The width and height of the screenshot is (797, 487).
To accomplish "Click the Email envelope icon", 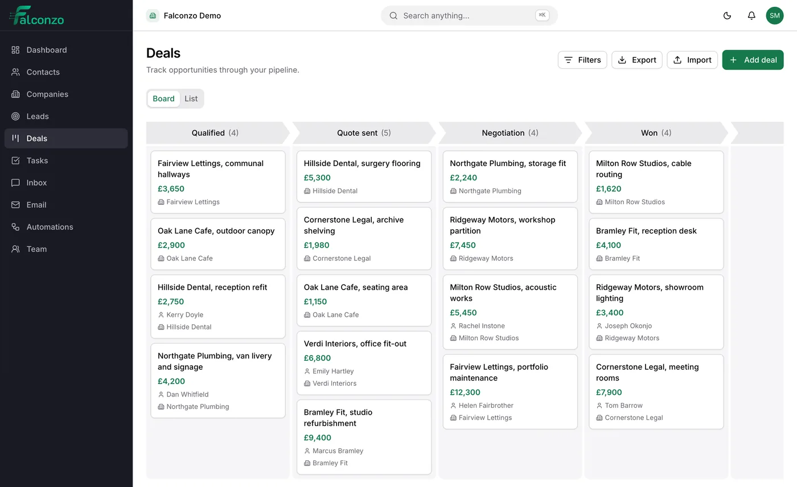I will (15, 205).
